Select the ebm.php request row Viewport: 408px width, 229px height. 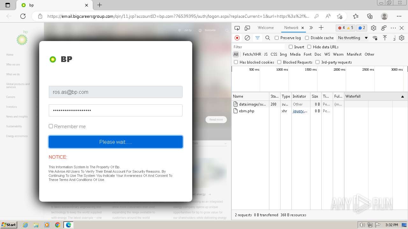(x=320, y=111)
